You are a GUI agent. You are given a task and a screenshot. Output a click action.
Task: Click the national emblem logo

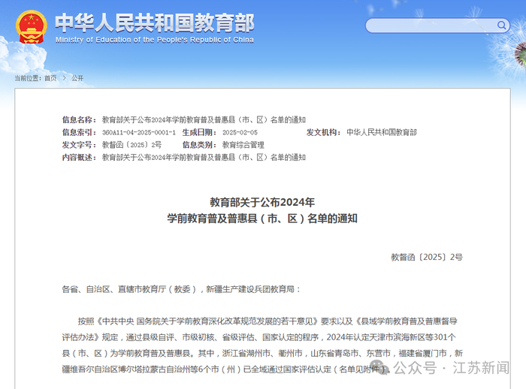pos(32,27)
